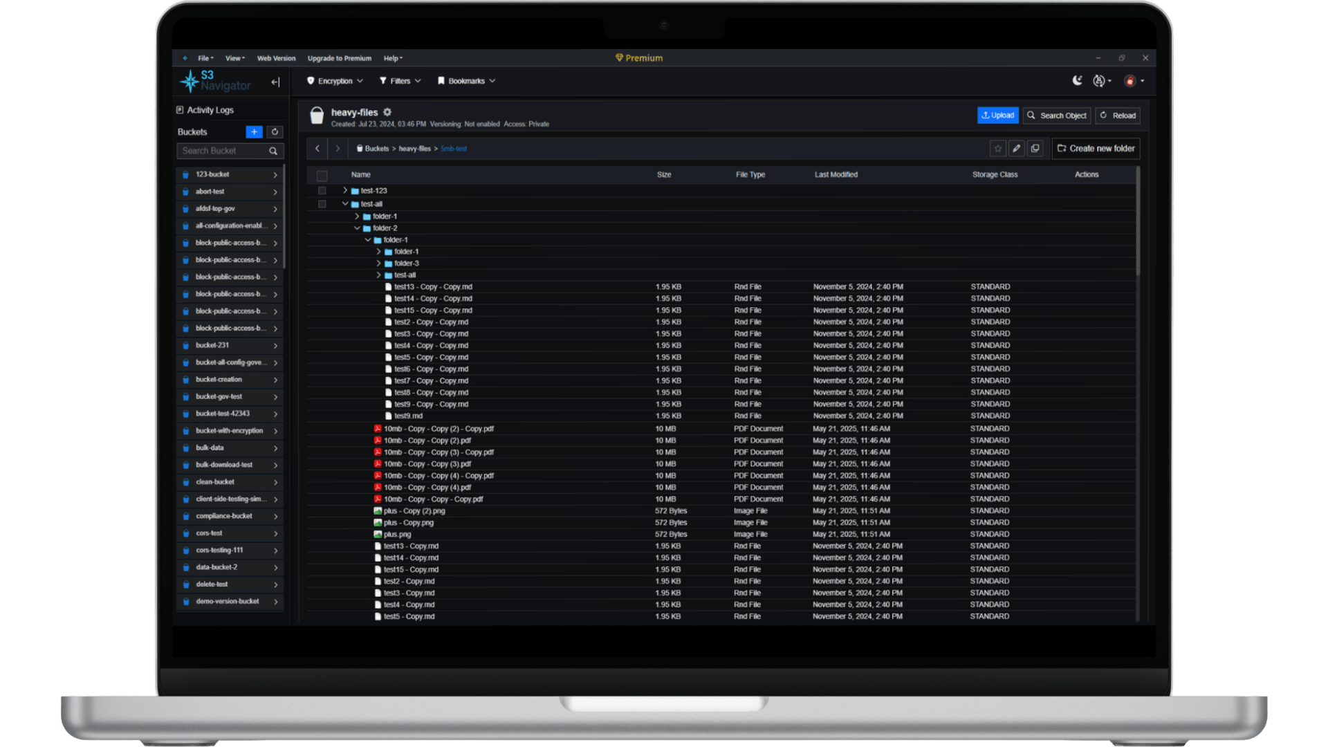Open the File menu
The height and width of the screenshot is (747, 1328).
[x=205, y=59]
